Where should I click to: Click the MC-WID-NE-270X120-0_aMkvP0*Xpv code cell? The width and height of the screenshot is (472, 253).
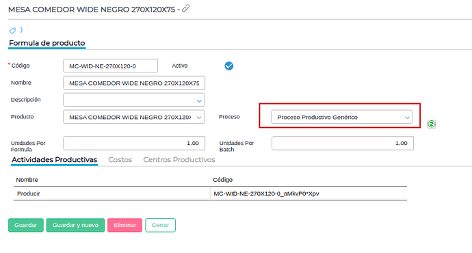309,194
